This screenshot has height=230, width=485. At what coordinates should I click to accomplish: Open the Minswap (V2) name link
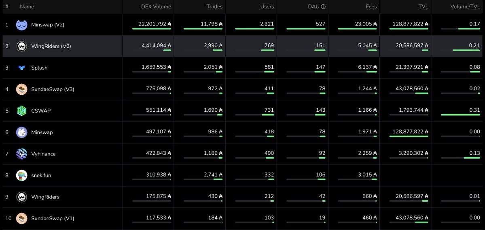point(48,25)
